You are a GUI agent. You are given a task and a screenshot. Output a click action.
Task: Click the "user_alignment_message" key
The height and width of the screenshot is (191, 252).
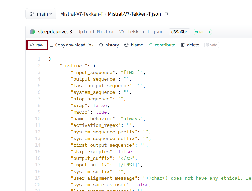(x=104, y=178)
